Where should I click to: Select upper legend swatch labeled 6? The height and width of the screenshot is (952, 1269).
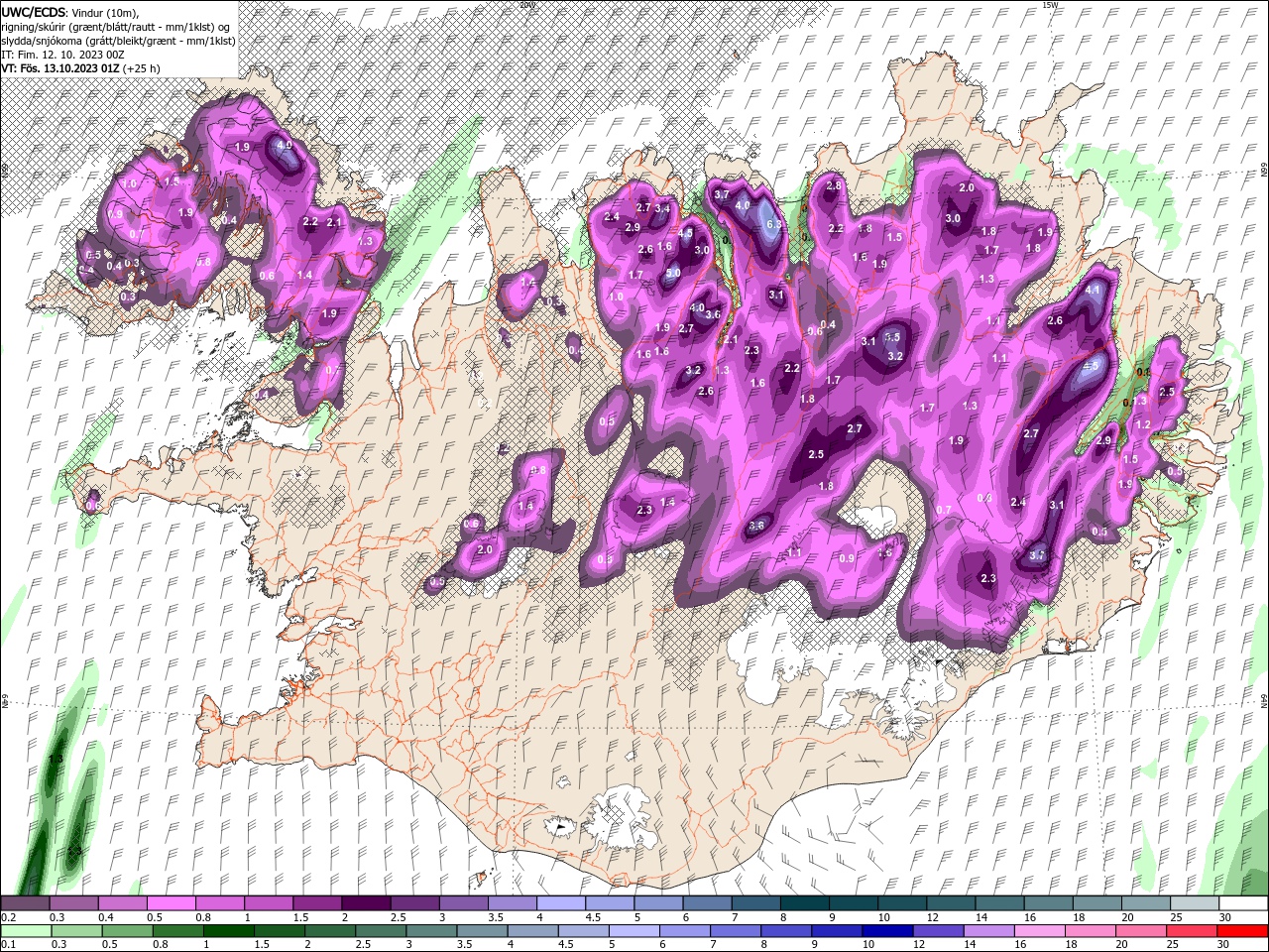point(707,903)
